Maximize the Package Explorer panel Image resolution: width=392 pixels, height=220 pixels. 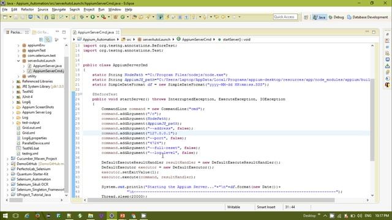(64, 32)
